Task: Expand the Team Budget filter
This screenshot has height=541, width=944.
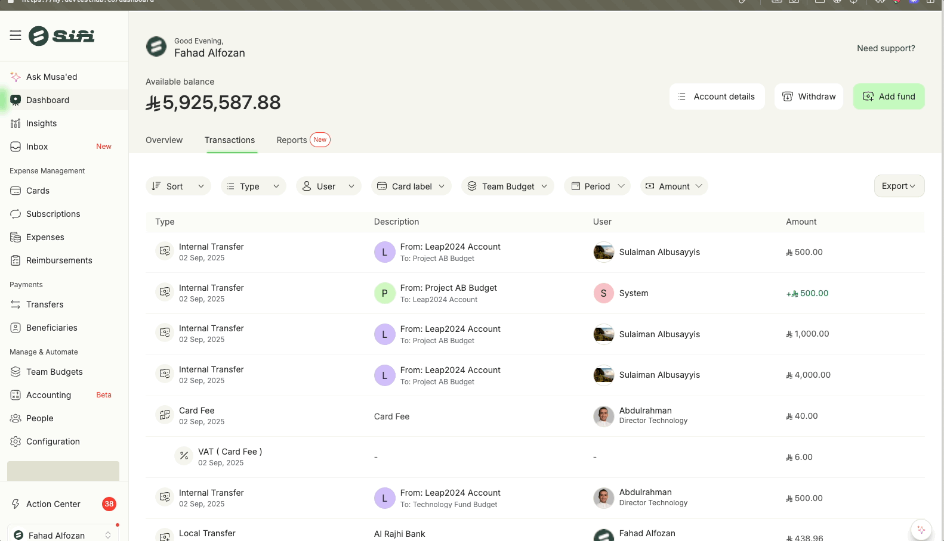Action: [507, 186]
